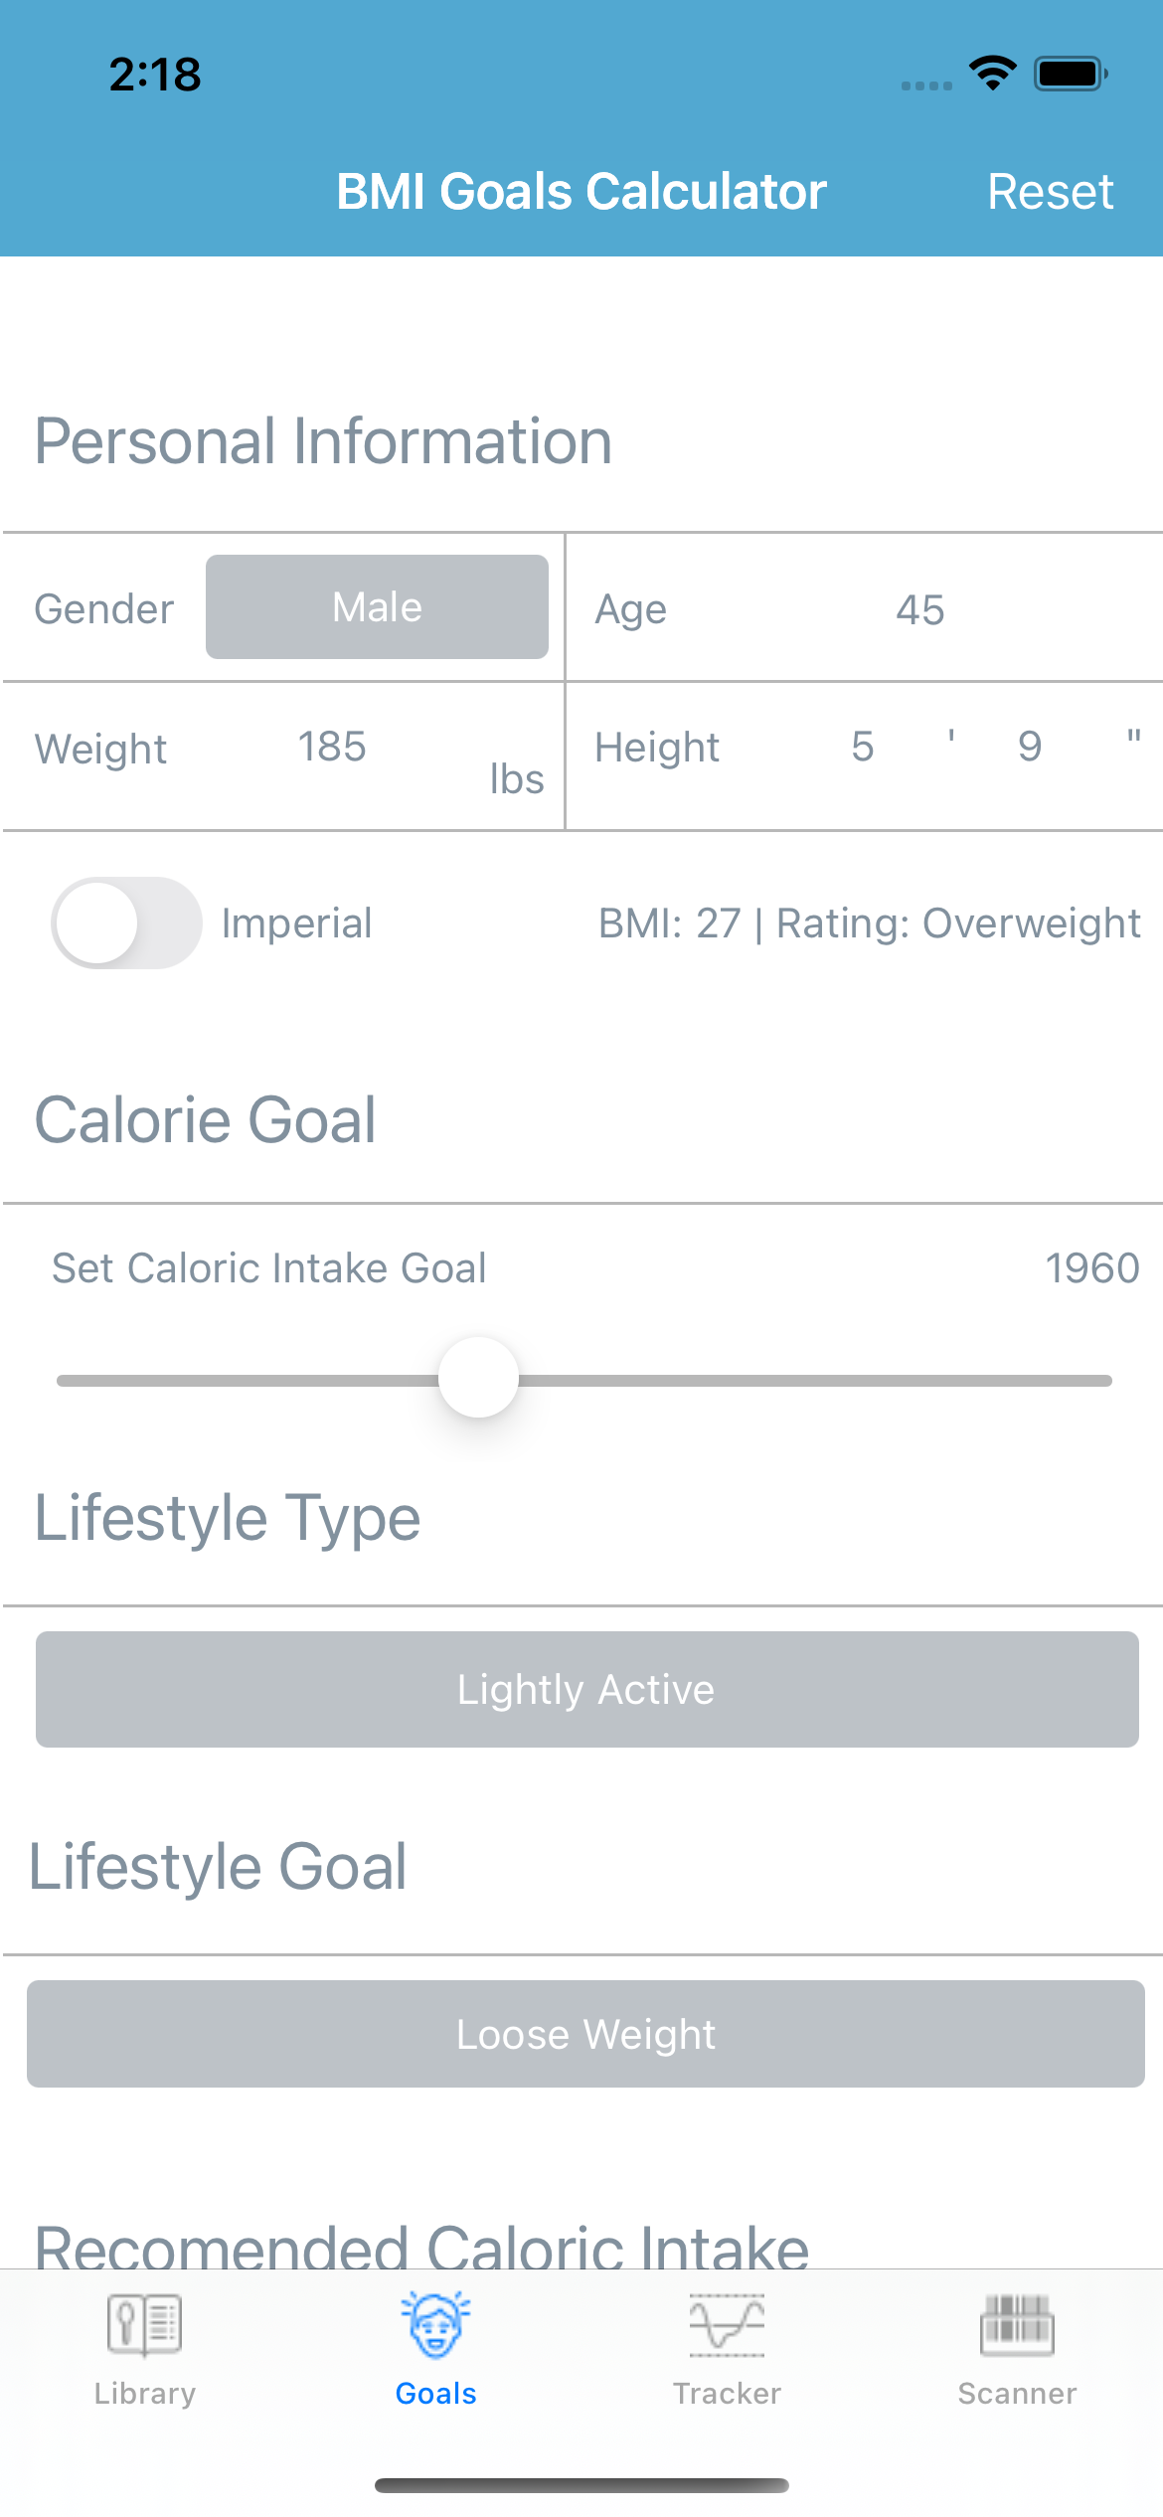Screen dimensions: 1163x2517
Task: Edit the Height feet value 5
Action: pyautogui.click(x=862, y=747)
